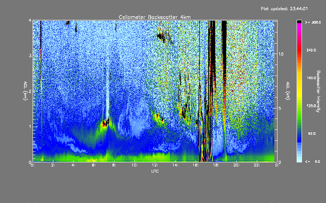This screenshot has width=326, height=203.
Task: Click the "<= 0.0" colorbar value
Action: click(313, 162)
